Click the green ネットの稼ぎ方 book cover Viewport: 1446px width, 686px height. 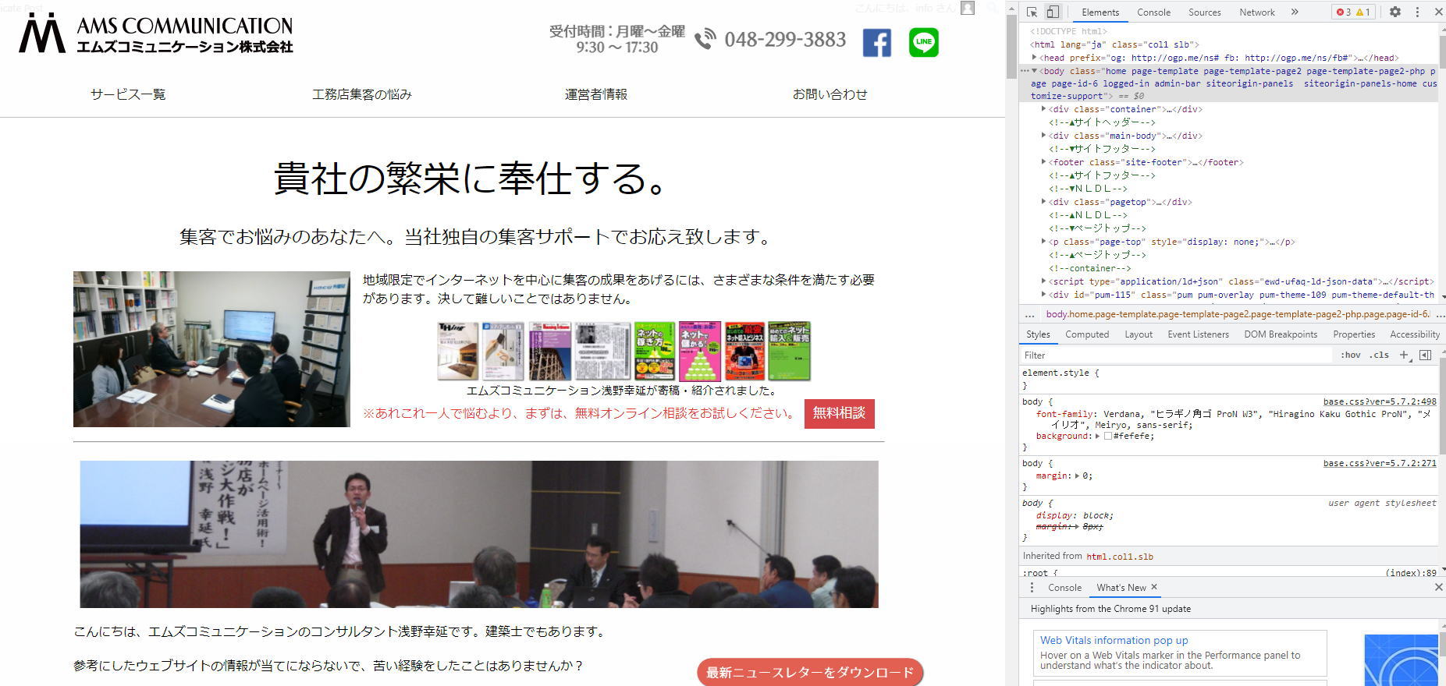click(655, 351)
